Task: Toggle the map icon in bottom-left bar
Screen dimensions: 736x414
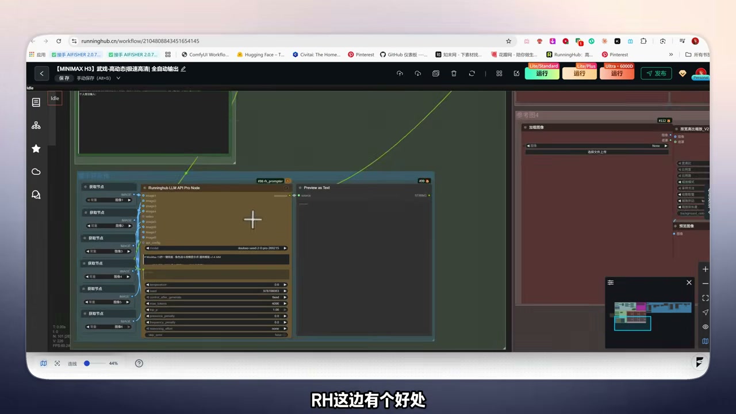Action: tap(43, 363)
